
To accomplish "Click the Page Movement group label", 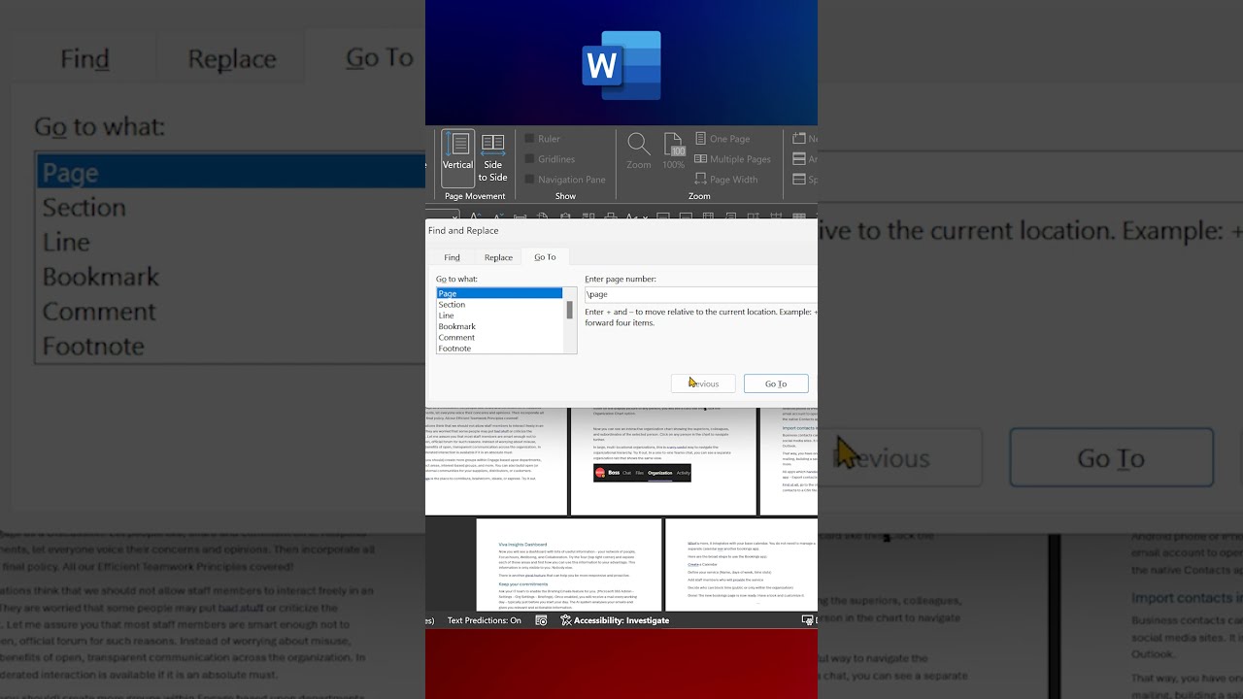I will [475, 196].
